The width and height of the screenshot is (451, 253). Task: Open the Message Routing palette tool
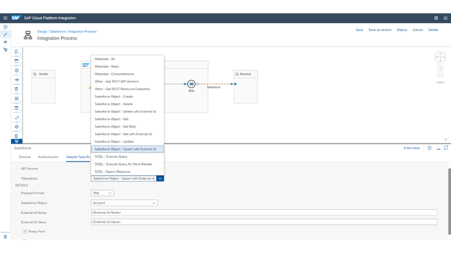point(17,118)
